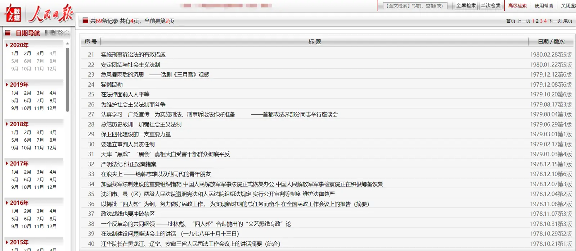Viewport: 576px width, 251px height.
Task: Open article 在法制建设问题座谈会上的讲话
Action: (170, 234)
